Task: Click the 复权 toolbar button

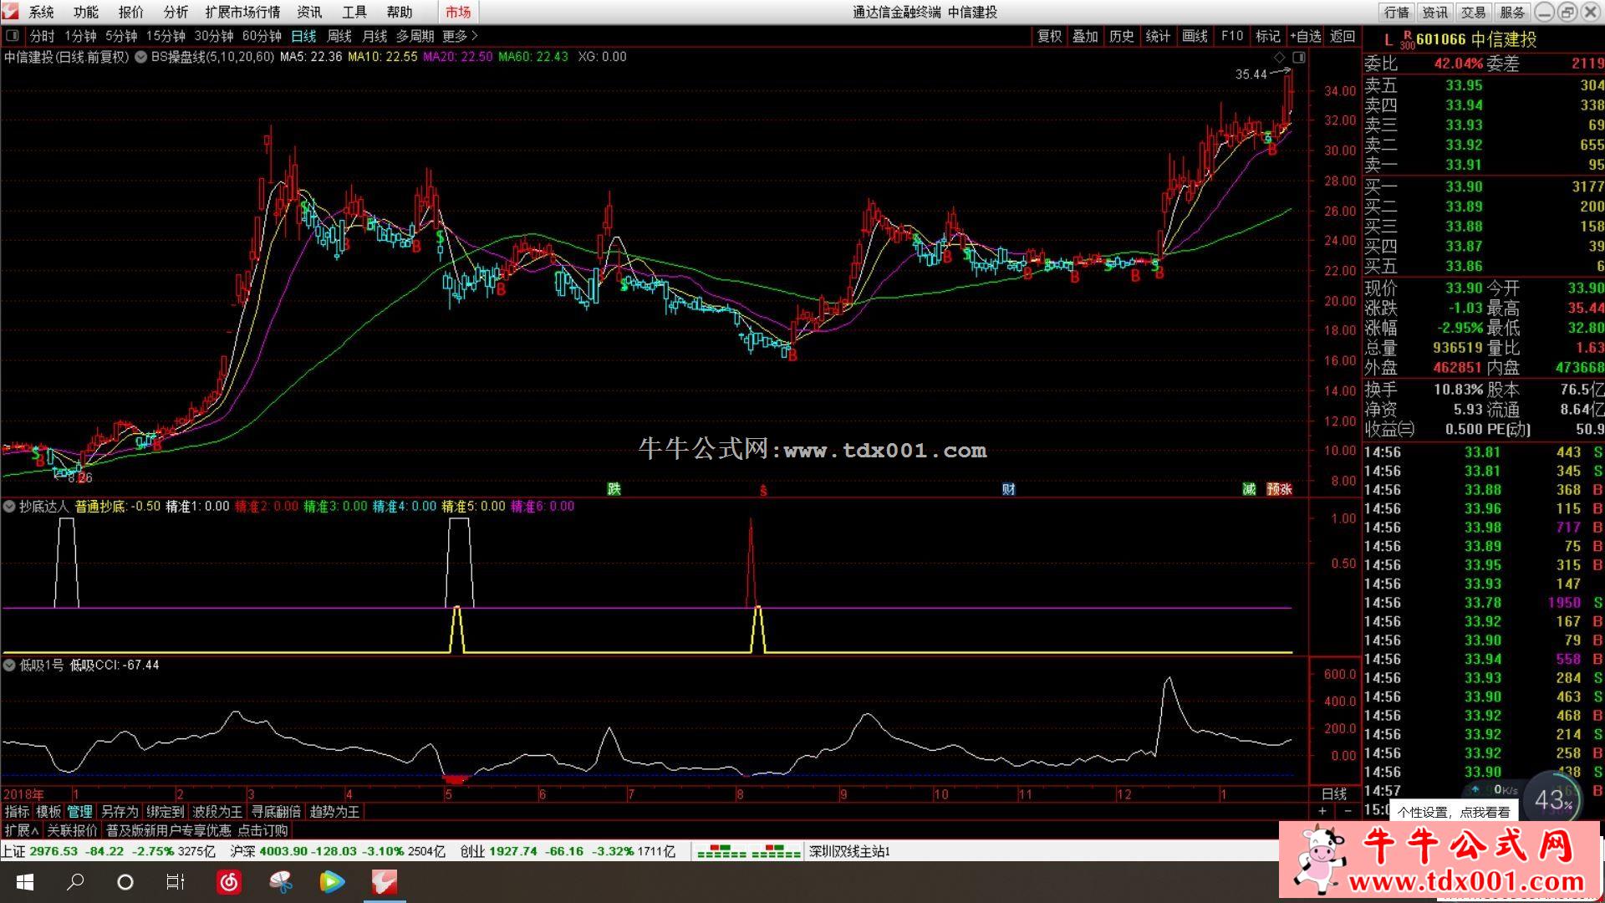Action: click(x=1049, y=36)
